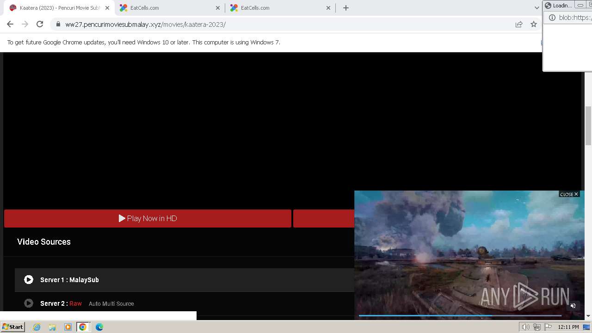This screenshot has height=333, width=592.
Task: Seek on floating video progress bar
Action: (460, 315)
